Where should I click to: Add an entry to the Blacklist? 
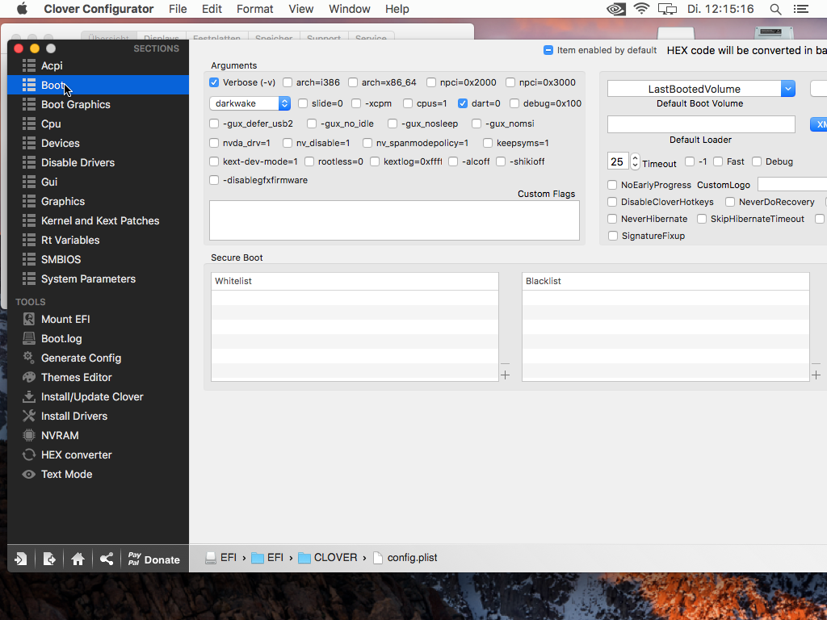(x=816, y=375)
